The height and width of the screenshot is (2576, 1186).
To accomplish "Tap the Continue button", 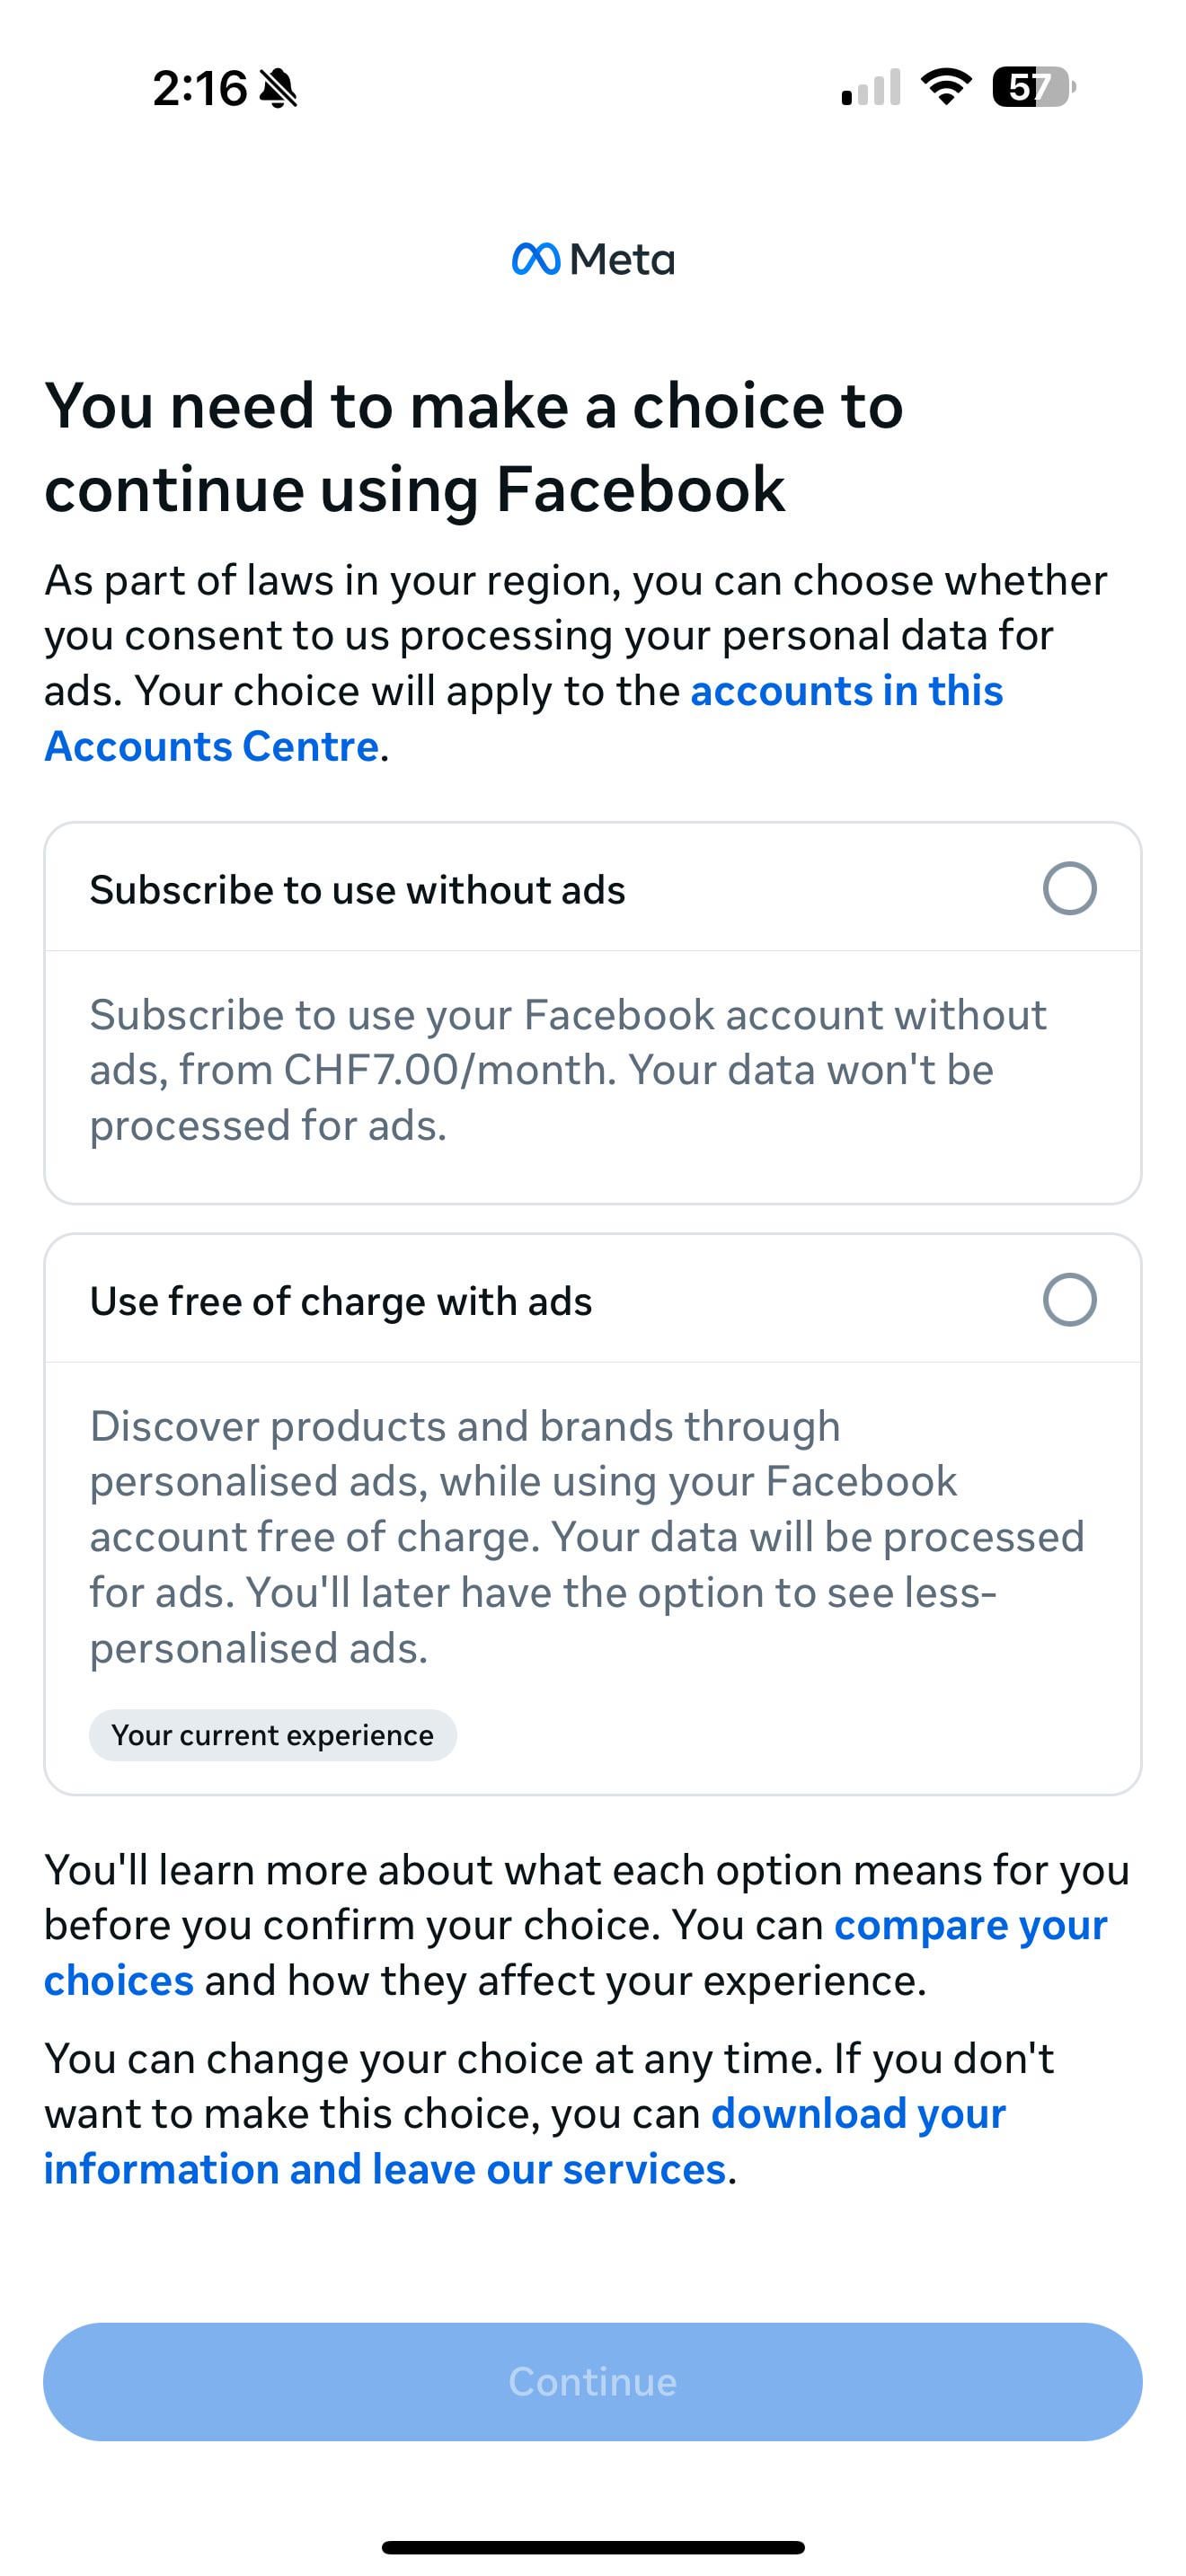I will [x=593, y=2381].
